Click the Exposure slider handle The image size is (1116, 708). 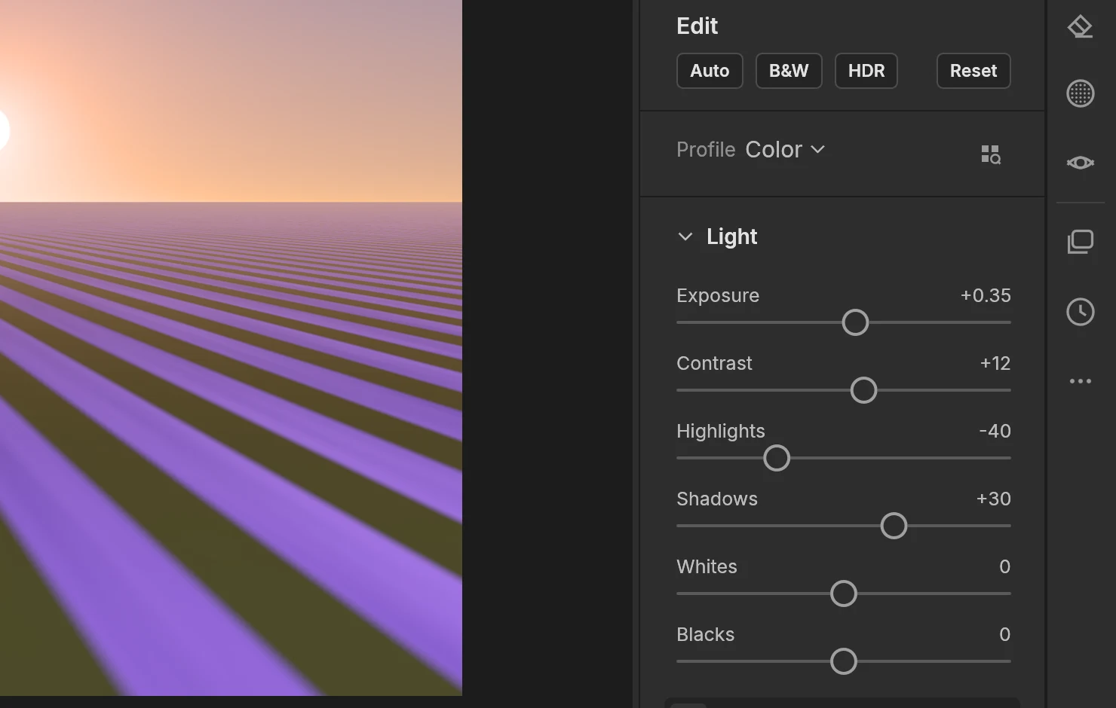pos(855,322)
